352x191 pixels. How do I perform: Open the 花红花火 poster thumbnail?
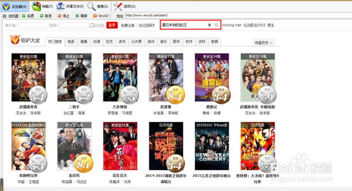[120, 146]
